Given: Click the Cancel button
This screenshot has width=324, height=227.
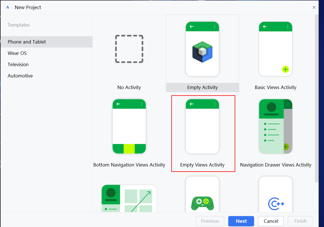Looking at the screenshot, I should [271, 221].
